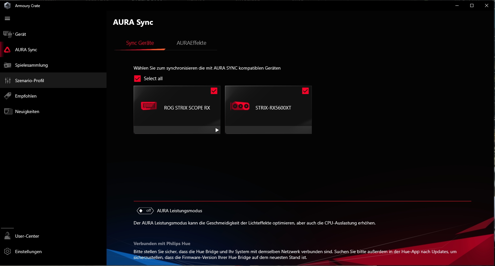Minimize the Armoury Crate window

click(x=457, y=5)
